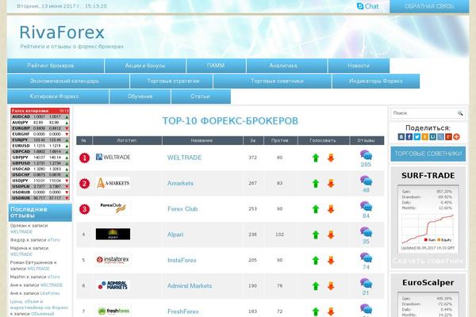Open Аналитика menu item
Viewport: 476px width, 317px height.
point(287,66)
